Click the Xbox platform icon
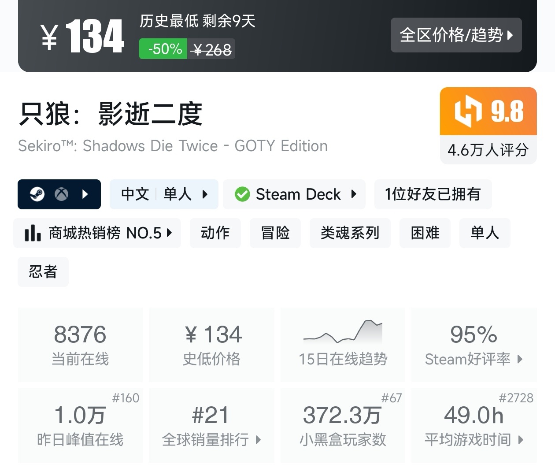Viewport: 555px width, 468px height. (x=61, y=194)
